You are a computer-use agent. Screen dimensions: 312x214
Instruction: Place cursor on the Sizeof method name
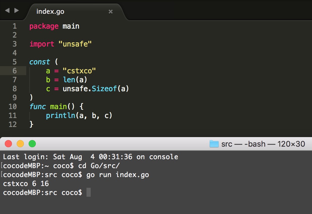click(x=104, y=89)
